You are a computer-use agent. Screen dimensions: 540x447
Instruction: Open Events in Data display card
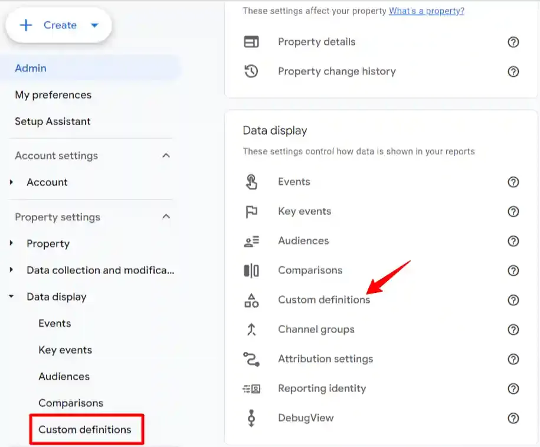click(x=294, y=182)
